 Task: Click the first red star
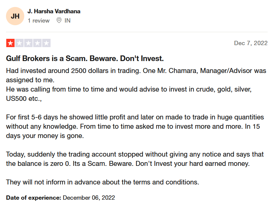coord(10,43)
